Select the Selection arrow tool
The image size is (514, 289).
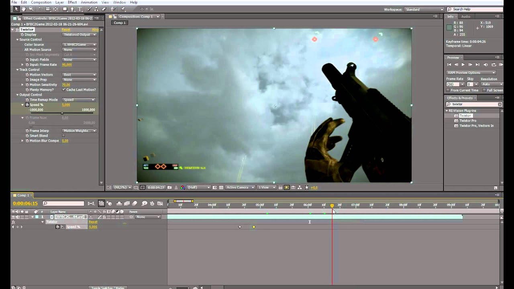pyautogui.click(x=16, y=9)
